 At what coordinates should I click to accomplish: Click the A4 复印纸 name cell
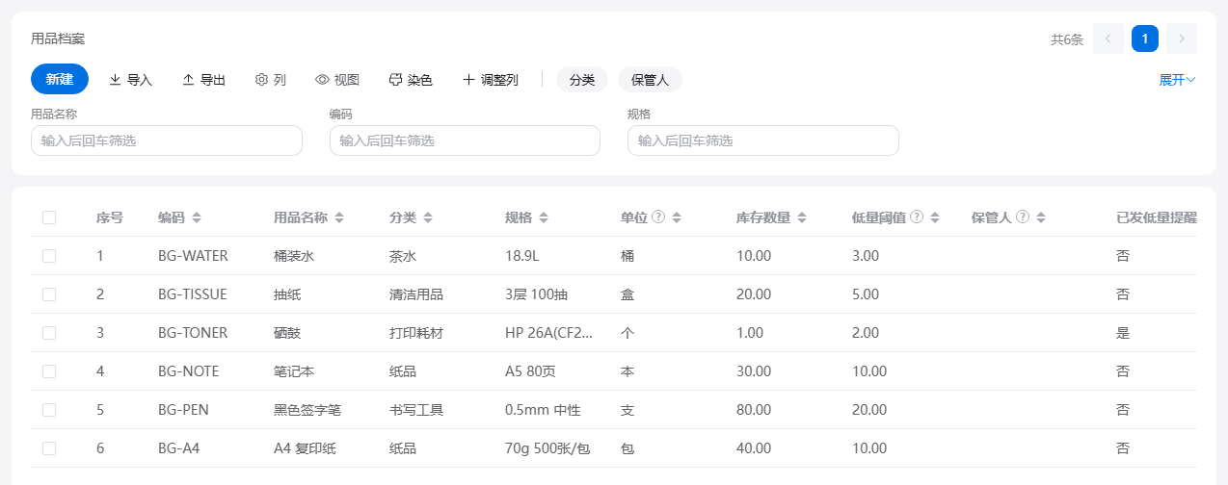305,448
